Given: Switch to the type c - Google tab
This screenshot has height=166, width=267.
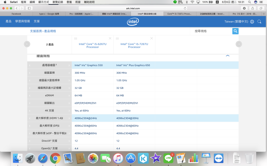Looking at the screenshot, I should [x=49, y=14].
